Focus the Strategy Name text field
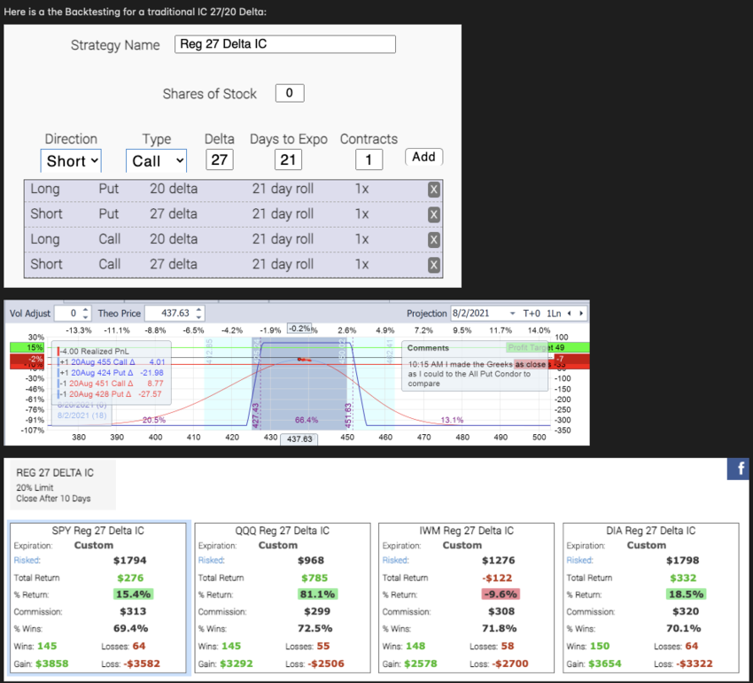753x683 pixels. [x=285, y=44]
